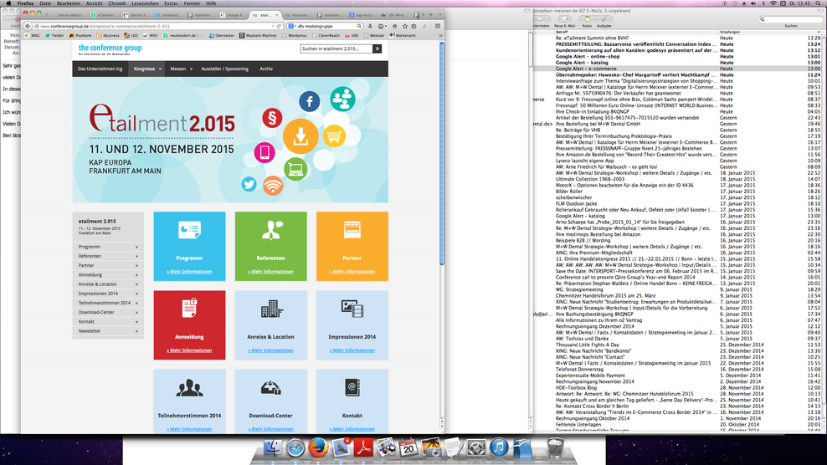Click the Twitter bubble in the banner
Viewport: 827px width, 465px height.
249,184
